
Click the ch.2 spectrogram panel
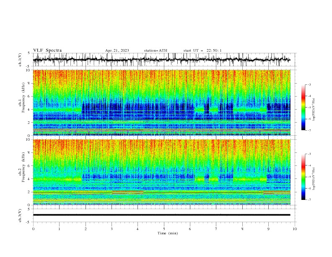(x=161, y=172)
